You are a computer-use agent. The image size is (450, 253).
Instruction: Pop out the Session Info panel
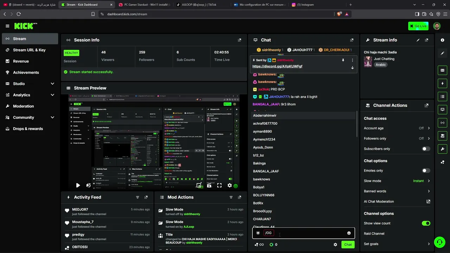tap(239, 40)
